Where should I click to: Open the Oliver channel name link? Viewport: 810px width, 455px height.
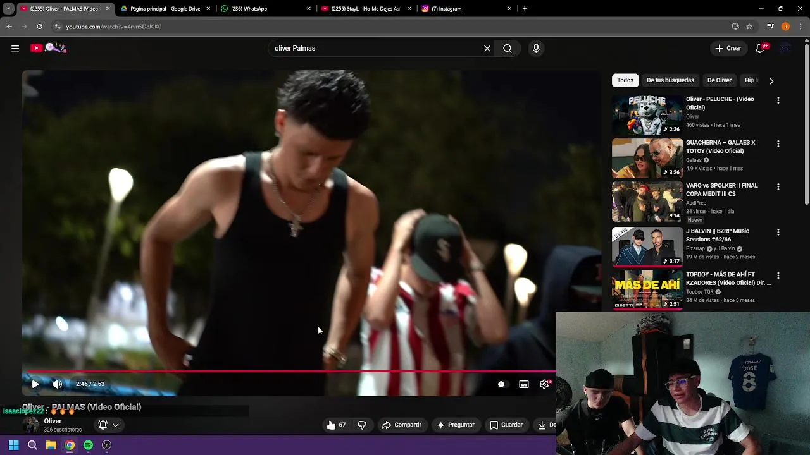point(53,421)
